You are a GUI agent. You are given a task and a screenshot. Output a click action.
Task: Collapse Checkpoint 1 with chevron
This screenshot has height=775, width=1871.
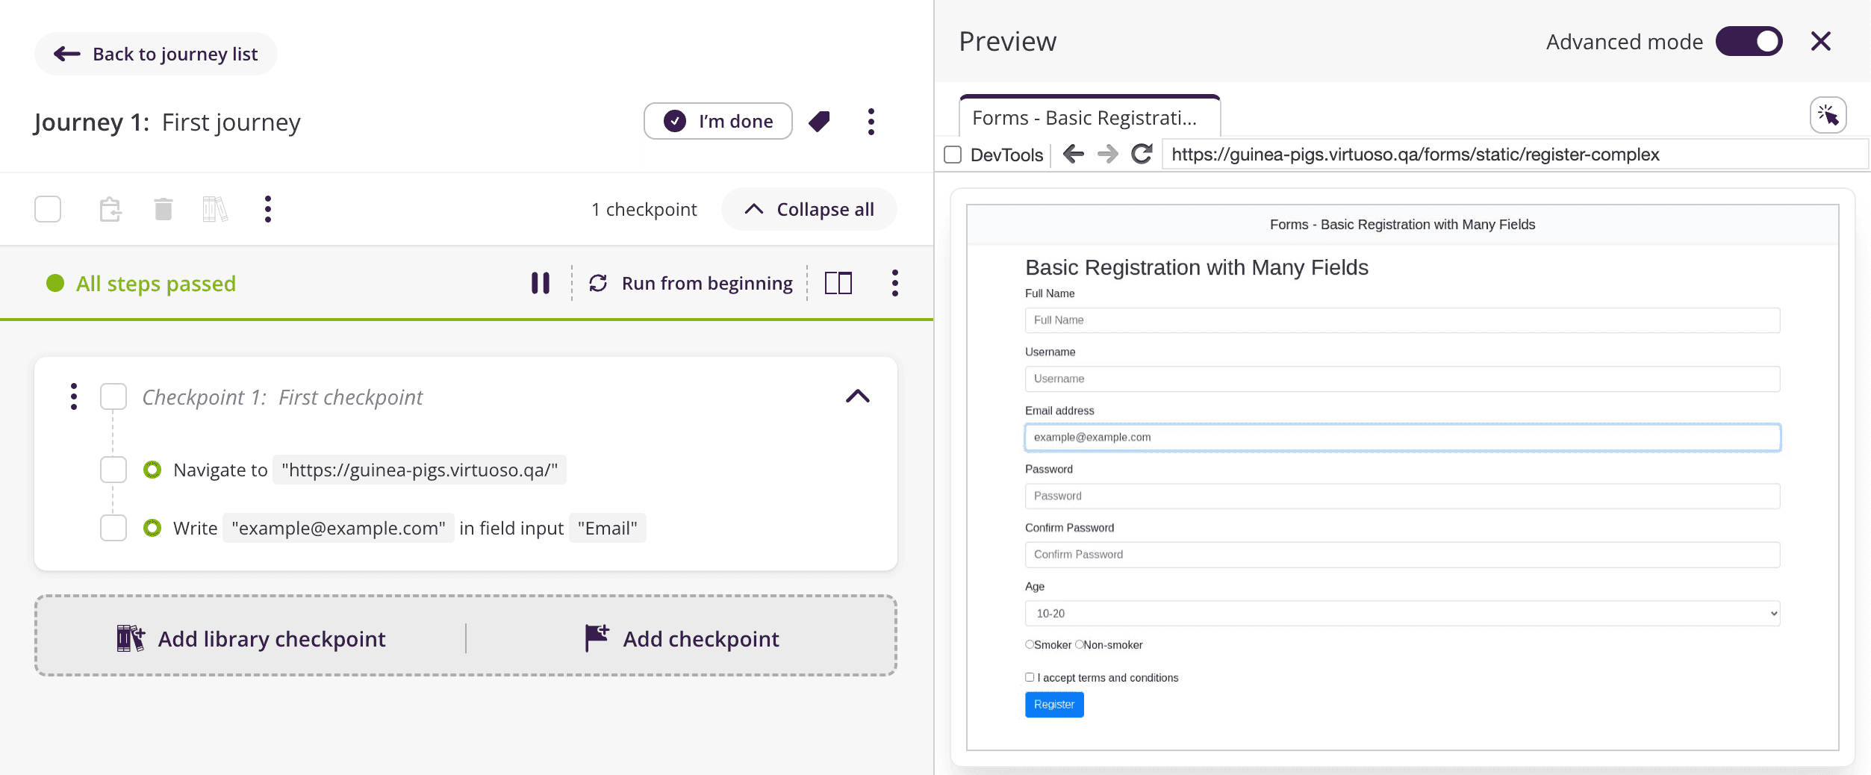(857, 396)
